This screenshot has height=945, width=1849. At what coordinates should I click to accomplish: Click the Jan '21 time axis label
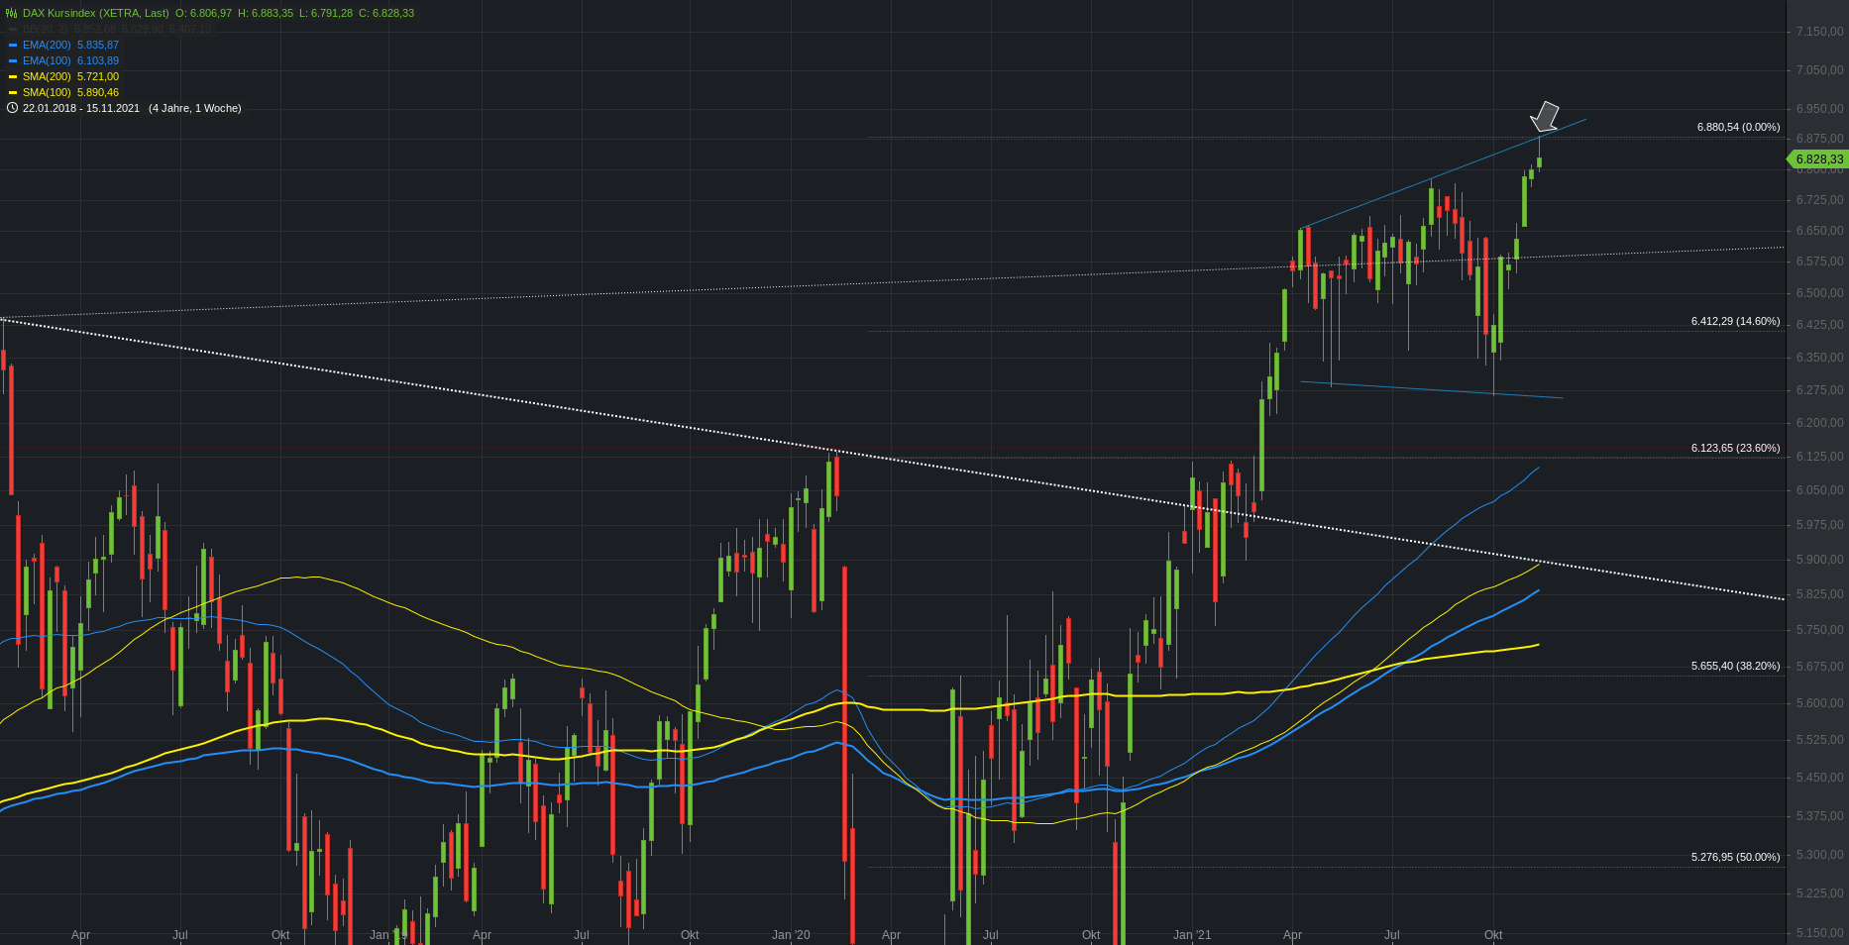1192,935
